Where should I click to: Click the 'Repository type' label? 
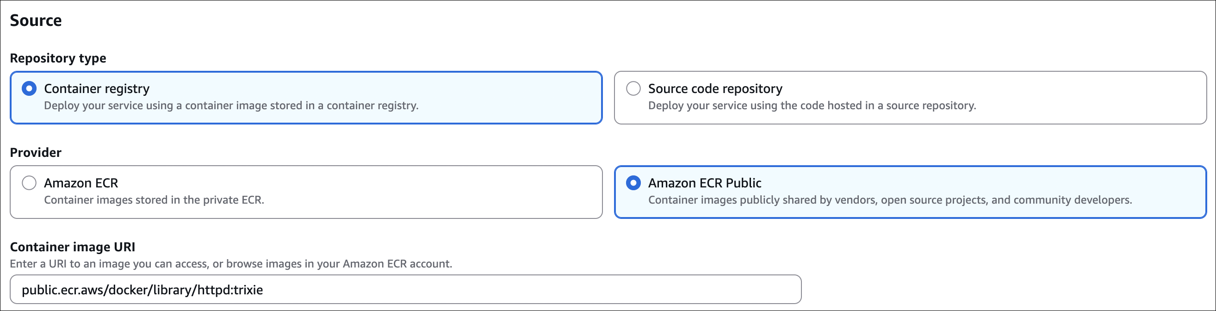pyautogui.click(x=58, y=58)
